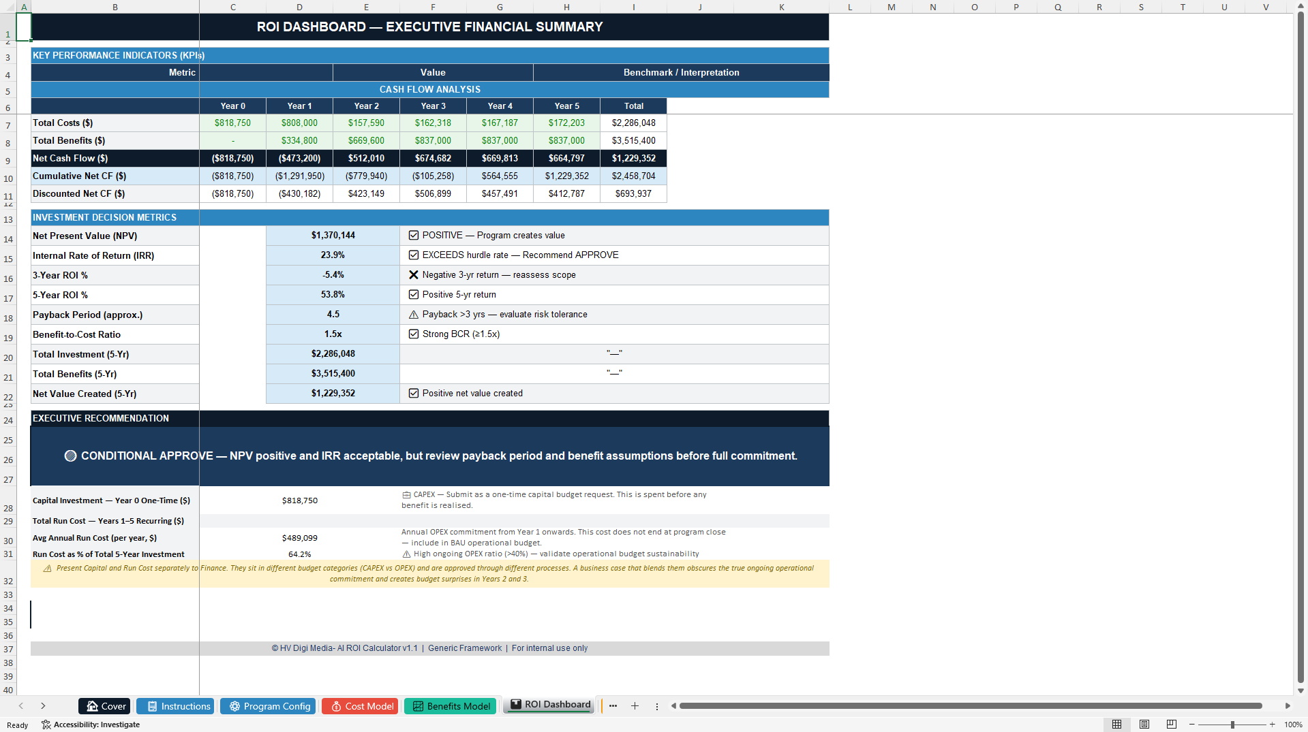The image size is (1308, 732).
Task: Open the Benefits Model sheet tab
Action: coord(450,706)
